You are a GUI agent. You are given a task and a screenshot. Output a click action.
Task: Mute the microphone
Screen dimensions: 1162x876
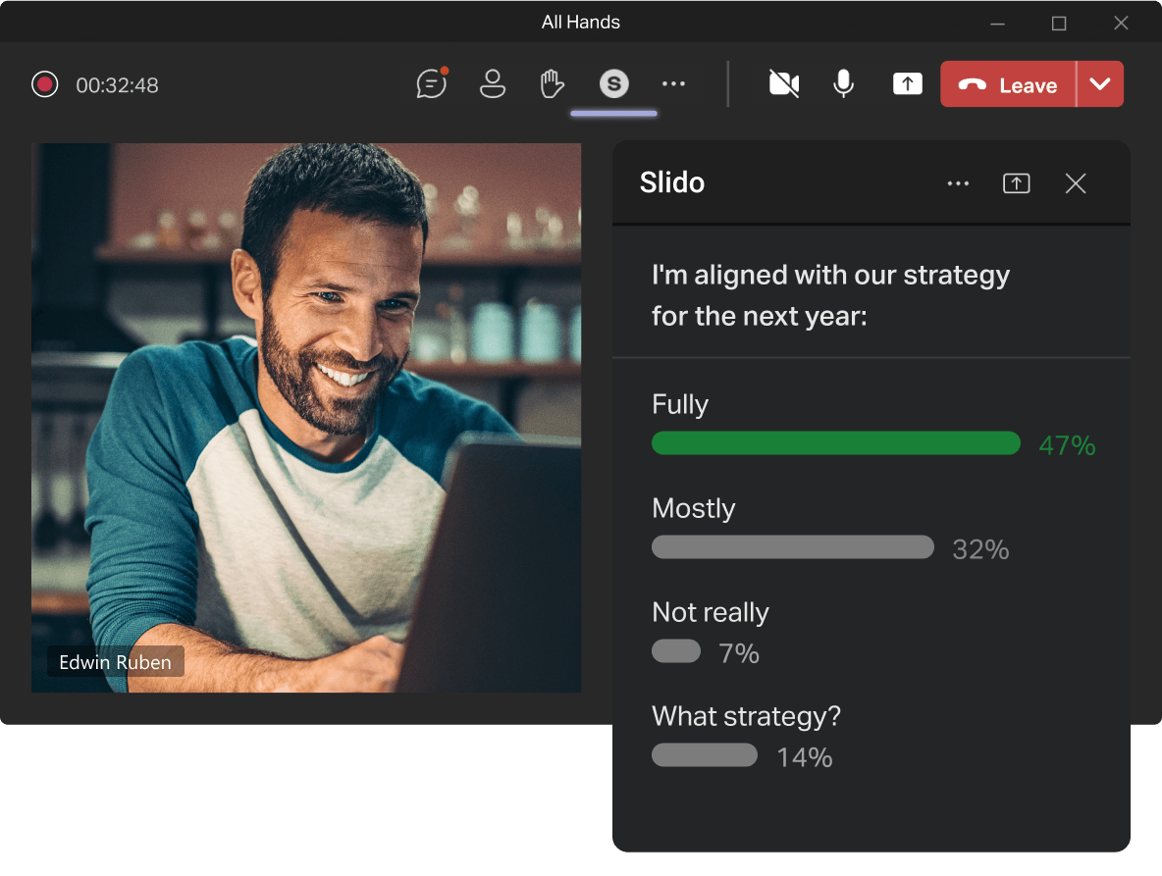pyautogui.click(x=843, y=83)
